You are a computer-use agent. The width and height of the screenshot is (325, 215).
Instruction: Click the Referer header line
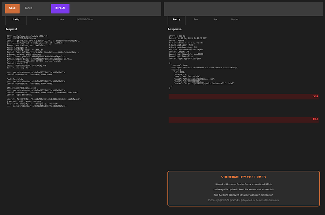pyautogui.click(x=34, y=61)
